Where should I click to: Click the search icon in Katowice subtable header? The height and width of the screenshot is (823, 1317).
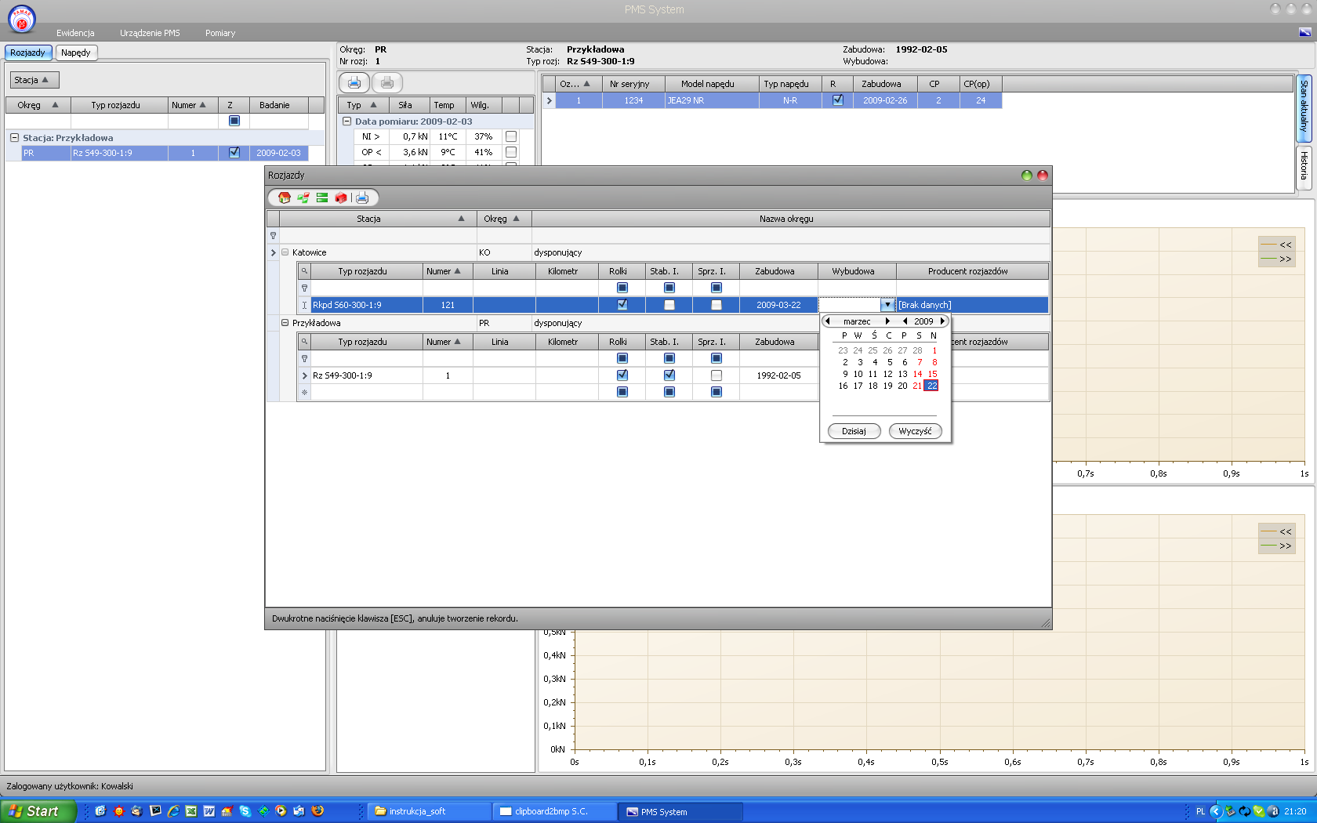pos(304,271)
